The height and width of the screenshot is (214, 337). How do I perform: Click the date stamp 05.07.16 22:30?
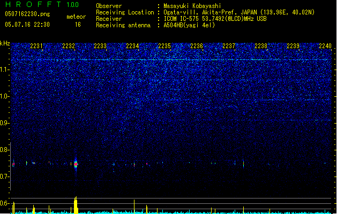27,25
